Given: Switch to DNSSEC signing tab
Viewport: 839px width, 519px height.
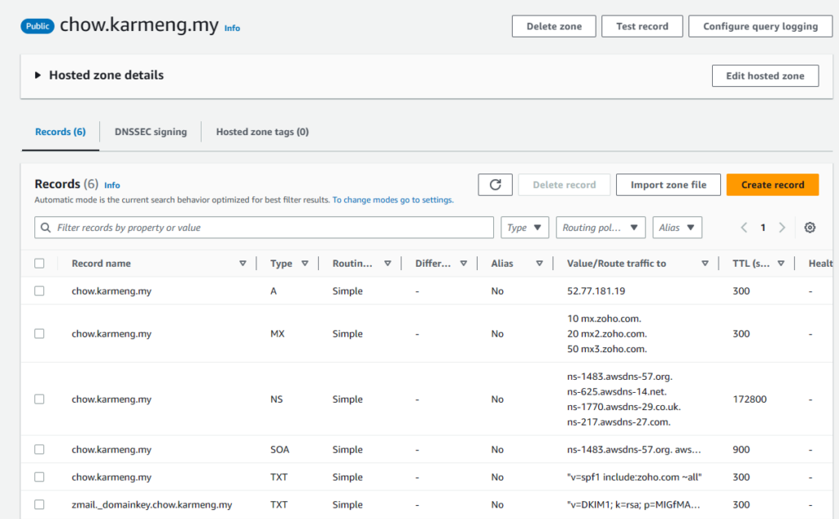Looking at the screenshot, I should 151,132.
